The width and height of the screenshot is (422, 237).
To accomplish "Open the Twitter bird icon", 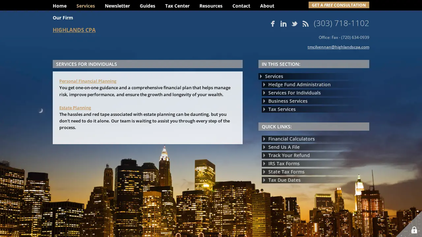I will click(294, 24).
